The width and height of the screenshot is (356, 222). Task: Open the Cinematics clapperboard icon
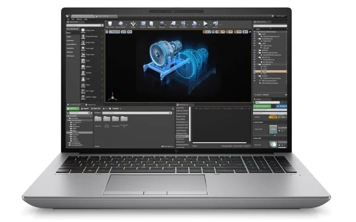(x=183, y=24)
